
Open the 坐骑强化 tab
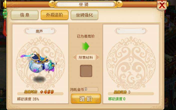[x=84, y=15]
